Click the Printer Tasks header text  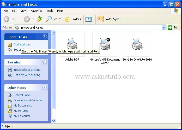point(17,37)
